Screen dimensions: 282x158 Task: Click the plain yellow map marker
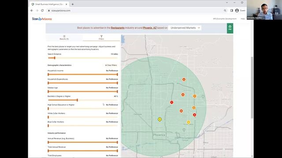tap(189, 122)
